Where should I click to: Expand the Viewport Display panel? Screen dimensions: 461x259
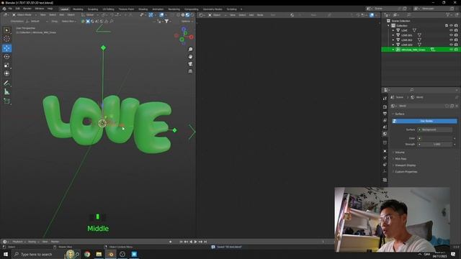[405, 165]
